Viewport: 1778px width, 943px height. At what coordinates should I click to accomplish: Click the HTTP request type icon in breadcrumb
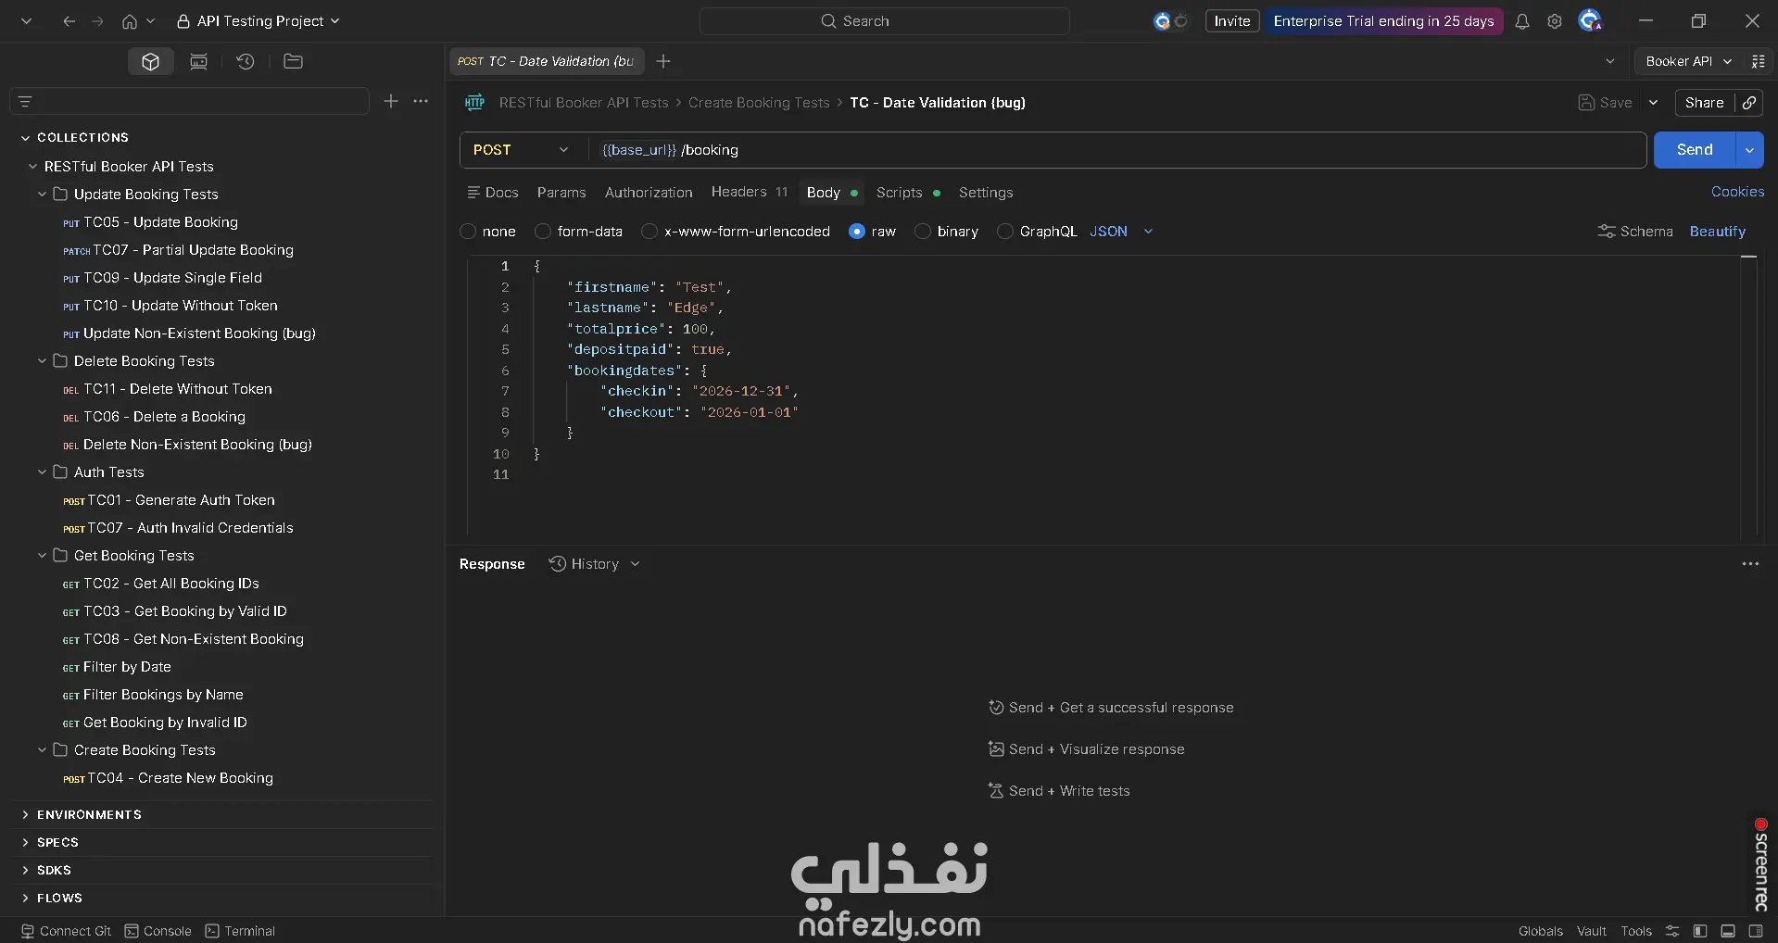click(474, 103)
